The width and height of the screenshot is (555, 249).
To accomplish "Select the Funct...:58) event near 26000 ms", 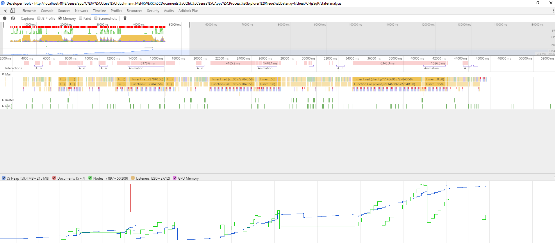I will (267, 84).
